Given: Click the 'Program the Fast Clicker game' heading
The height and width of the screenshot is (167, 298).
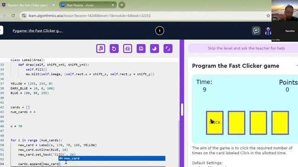Looking at the screenshot, I should point(236,66).
